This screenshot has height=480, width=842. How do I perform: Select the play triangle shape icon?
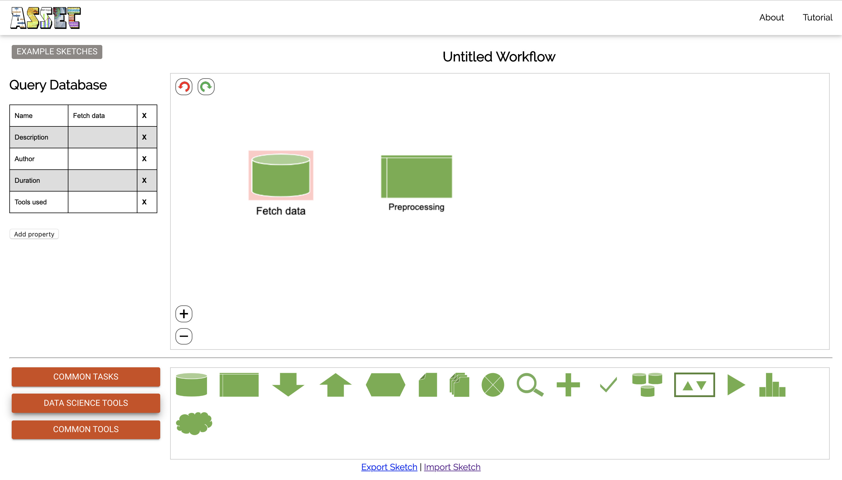pos(735,385)
